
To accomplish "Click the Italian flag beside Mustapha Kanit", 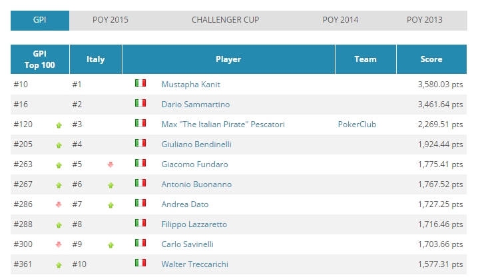I will pyautogui.click(x=140, y=83).
